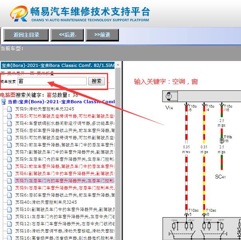
Task: Select the 宝来(Bora)-2021 model header bar
Action: 57,65
